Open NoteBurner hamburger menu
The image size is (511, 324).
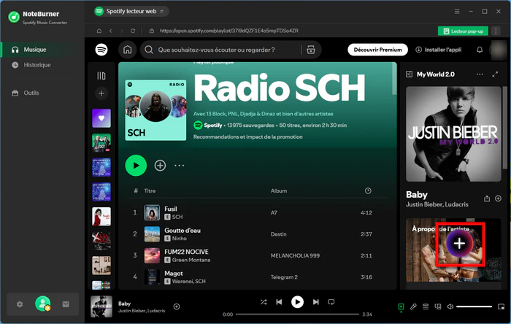pyautogui.click(x=457, y=12)
